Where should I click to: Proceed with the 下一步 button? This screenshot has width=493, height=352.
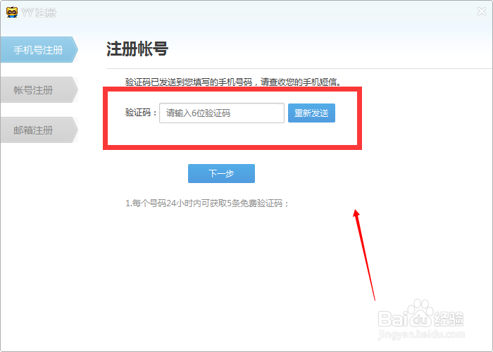tap(221, 173)
